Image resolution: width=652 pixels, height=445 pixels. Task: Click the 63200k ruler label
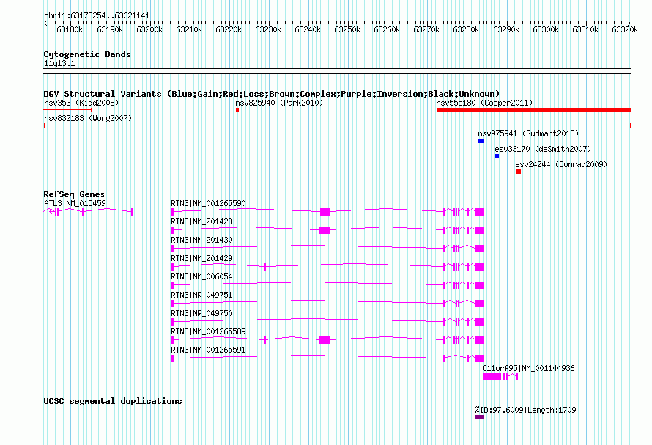(x=149, y=29)
